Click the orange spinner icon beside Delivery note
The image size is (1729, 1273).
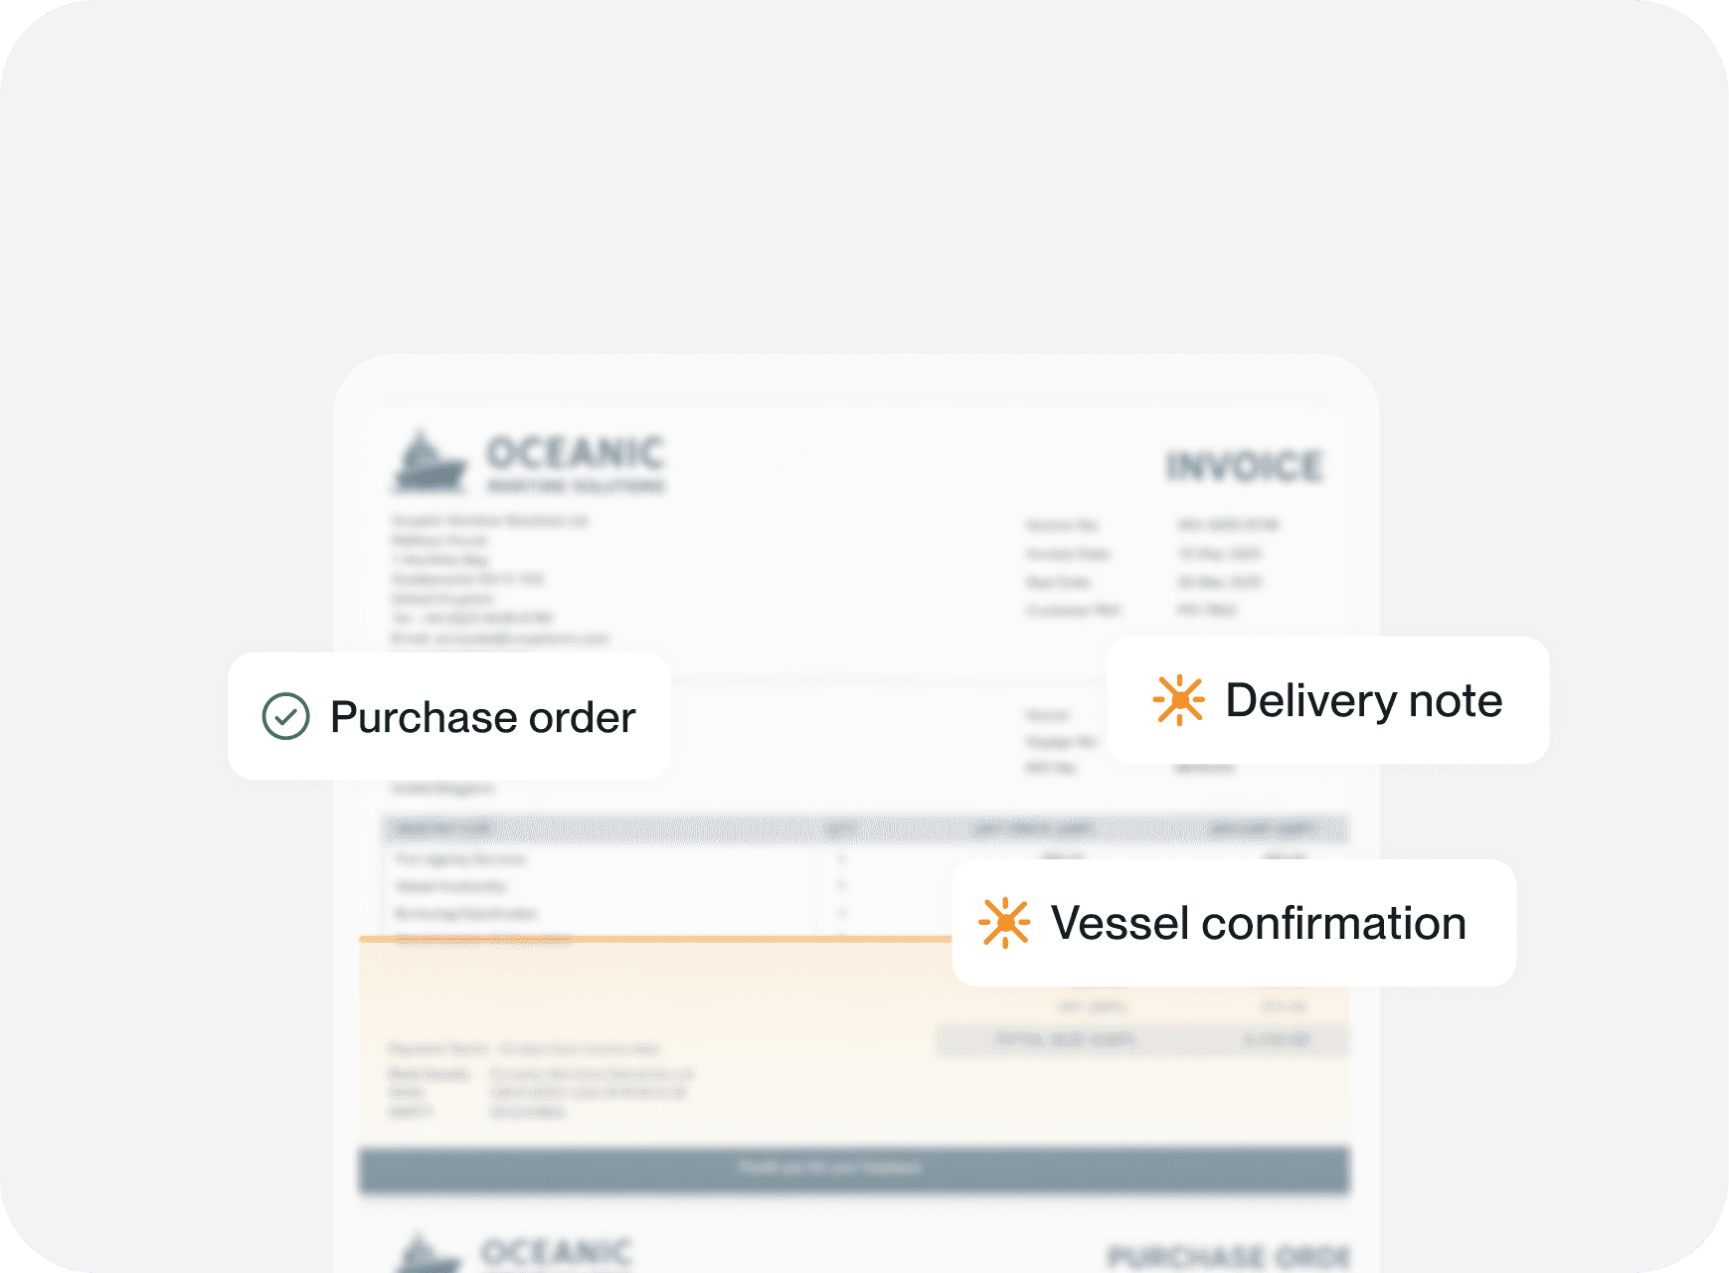[x=1179, y=700]
